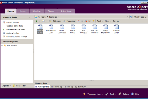Open the Temporary Macro dropdown
The height and width of the screenshot is (99, 148).
[95, 94]
